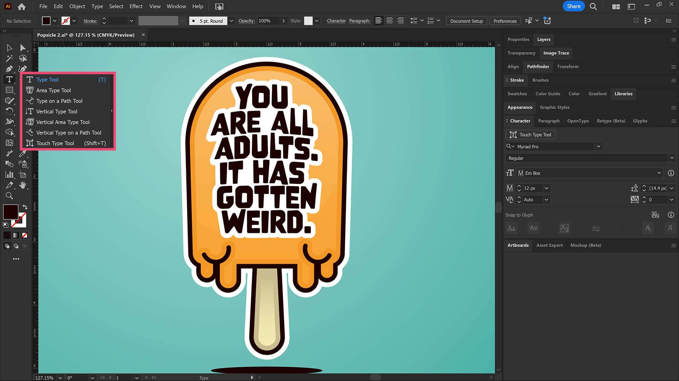Open Preferences button
This screenshot has height=381, width=679.
click(x=505, y=21)
